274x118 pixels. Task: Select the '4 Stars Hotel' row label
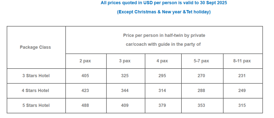[35, 91]
